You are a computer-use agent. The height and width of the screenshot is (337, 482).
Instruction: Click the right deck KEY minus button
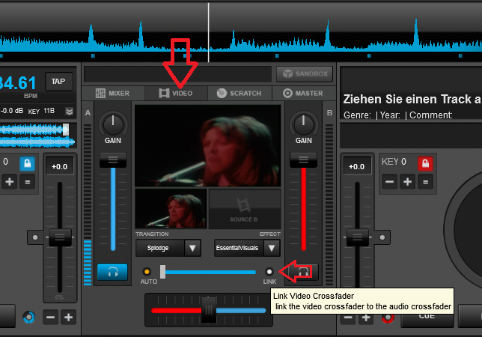coord(389,182)
